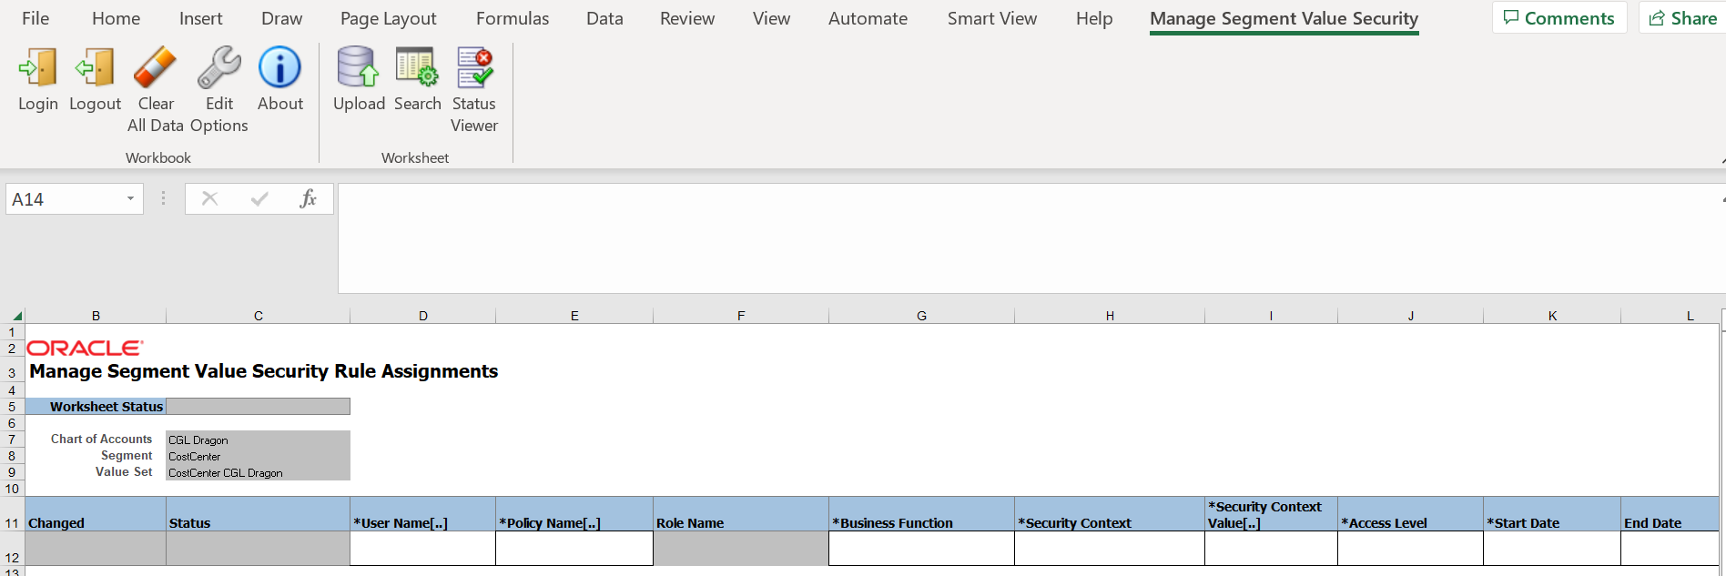Viewport: 1726px width, 576px height.
Task: Click the CGL Dragon chart of accounts cell
Action: point(258,440)
